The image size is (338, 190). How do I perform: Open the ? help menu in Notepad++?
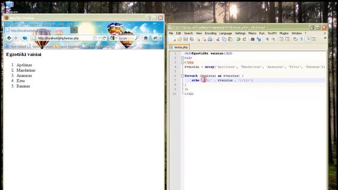305,33
